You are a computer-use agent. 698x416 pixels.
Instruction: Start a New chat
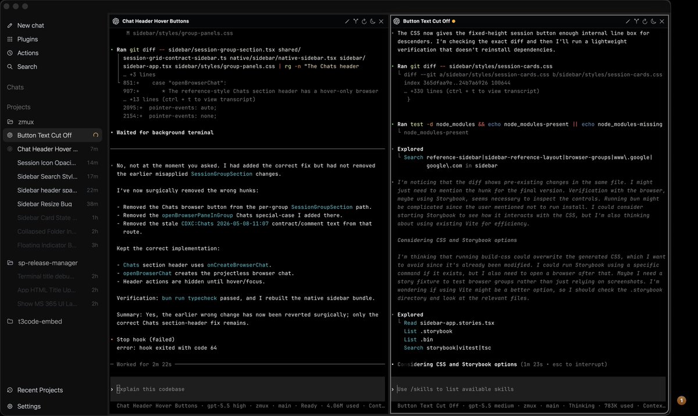click(31, 26)
